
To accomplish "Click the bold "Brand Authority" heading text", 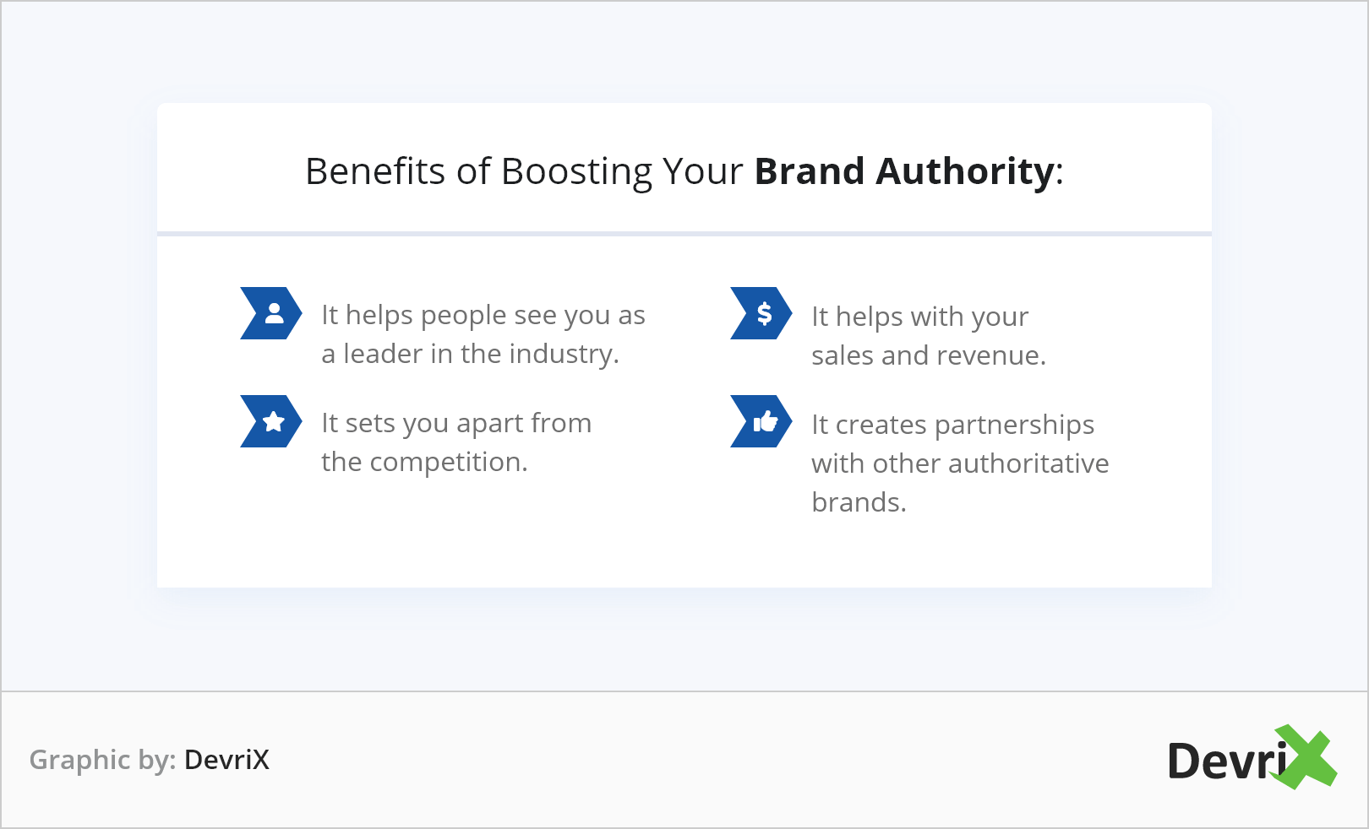I will coord(904,171).
